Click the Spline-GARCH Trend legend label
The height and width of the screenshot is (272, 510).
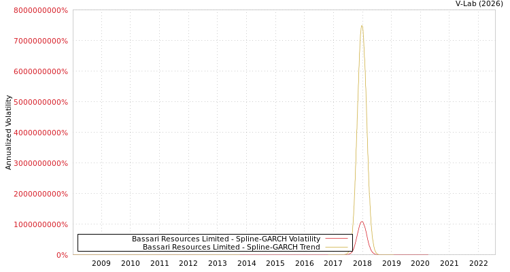point(231,247)
